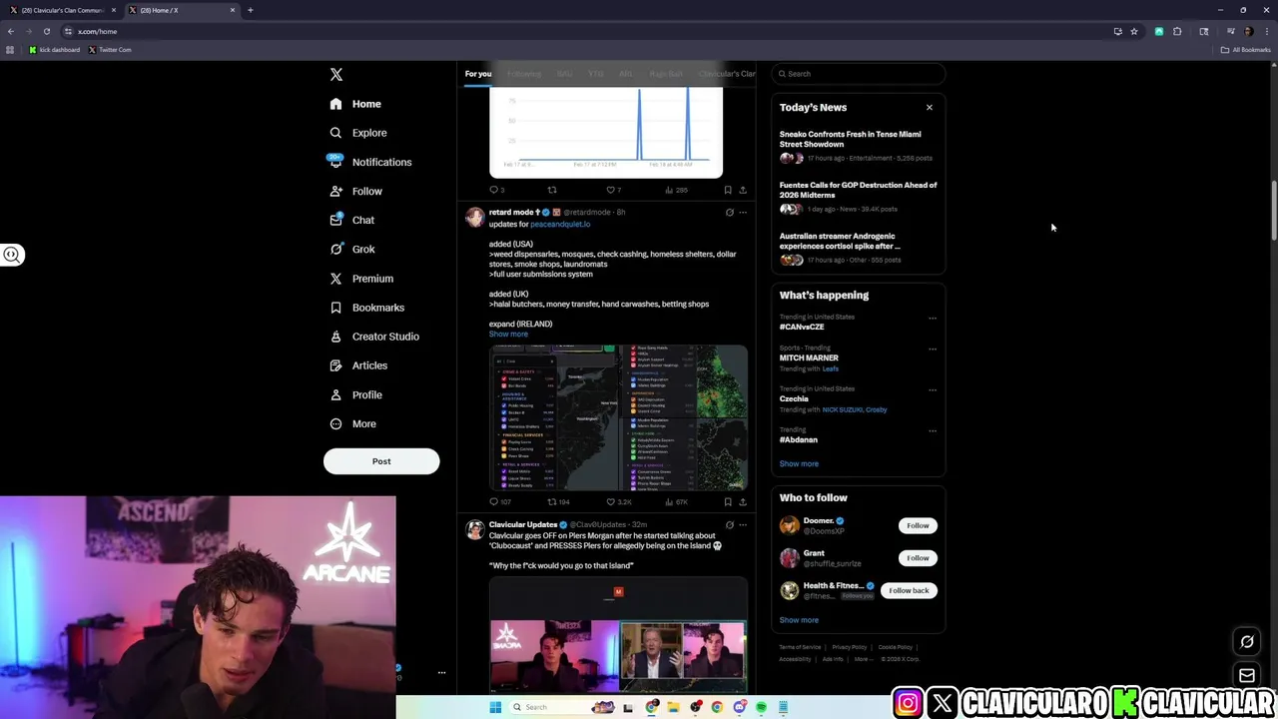Share the retard mode post
Screen dimensions: 1278x719
tap(742, 501)
